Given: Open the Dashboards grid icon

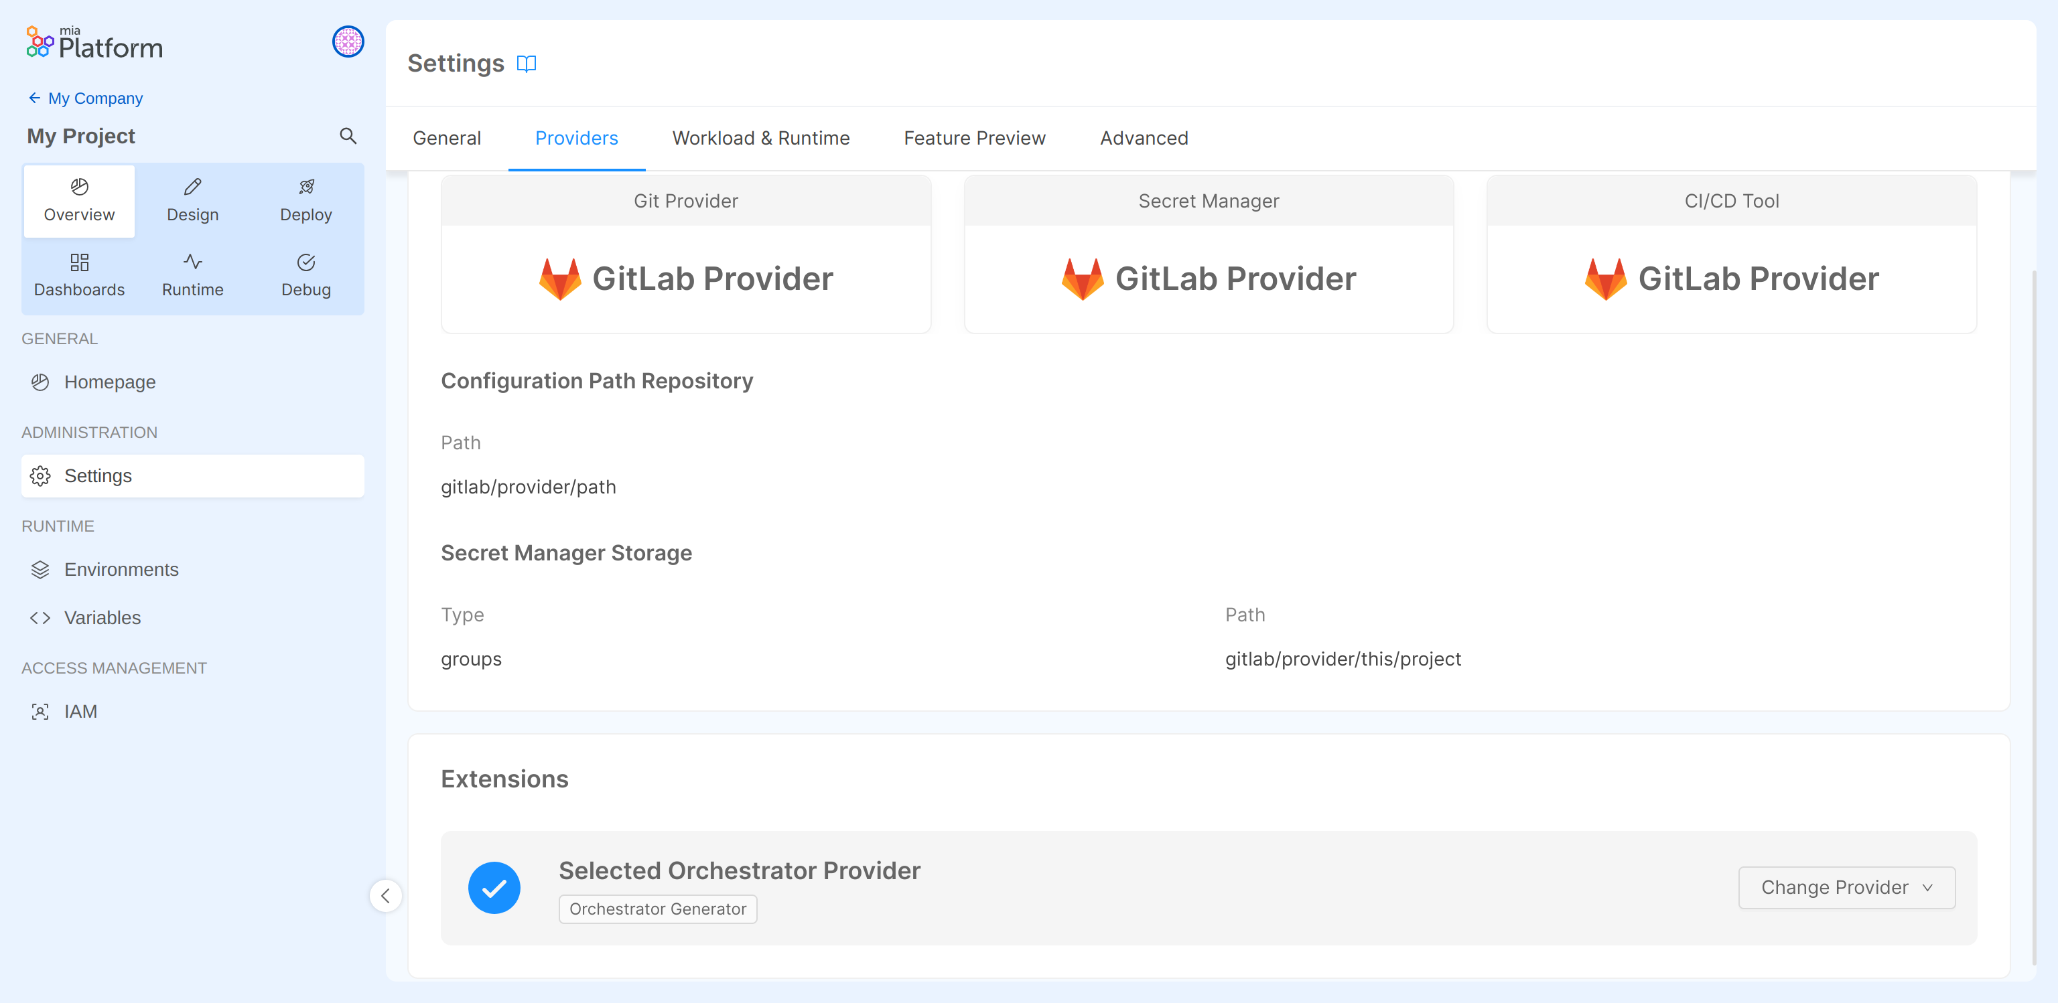Looking at the screenshot, I should [x=78, y=262].
